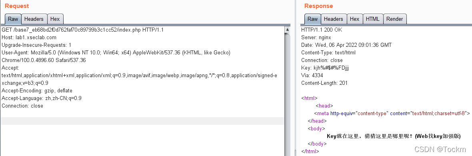Switch to the Request Headers tab
The width and height of the screenshot is (472, 156).
34,19
